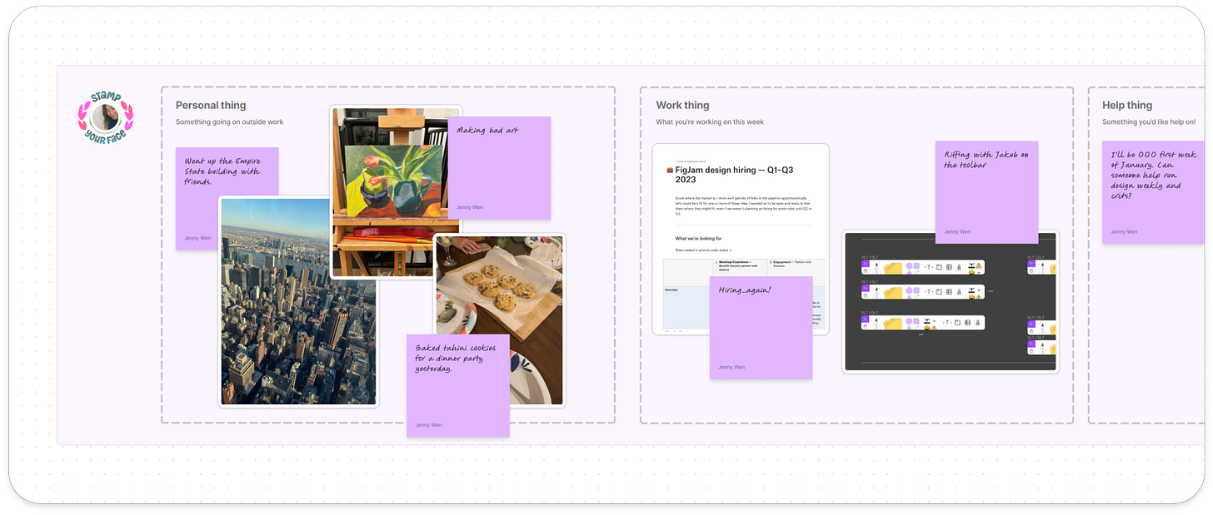The image size is (1213, 515).
Task: Select "Riffing with Jakub on the toolbar" note
Action: [x=986, y=192]
